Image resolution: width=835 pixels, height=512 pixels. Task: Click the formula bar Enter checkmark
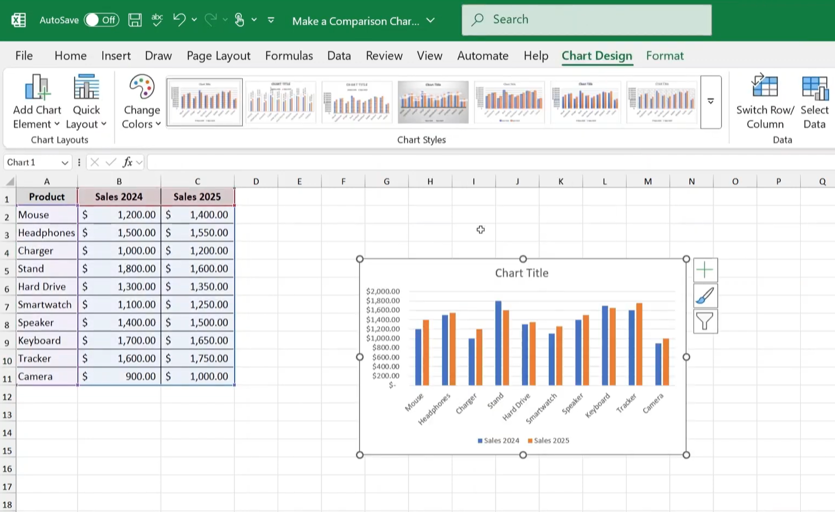click(x=111, y=162)
